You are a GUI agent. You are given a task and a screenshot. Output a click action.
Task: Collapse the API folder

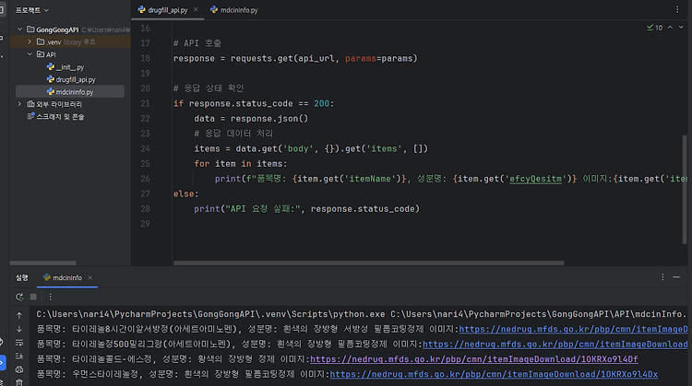point(30,53)
